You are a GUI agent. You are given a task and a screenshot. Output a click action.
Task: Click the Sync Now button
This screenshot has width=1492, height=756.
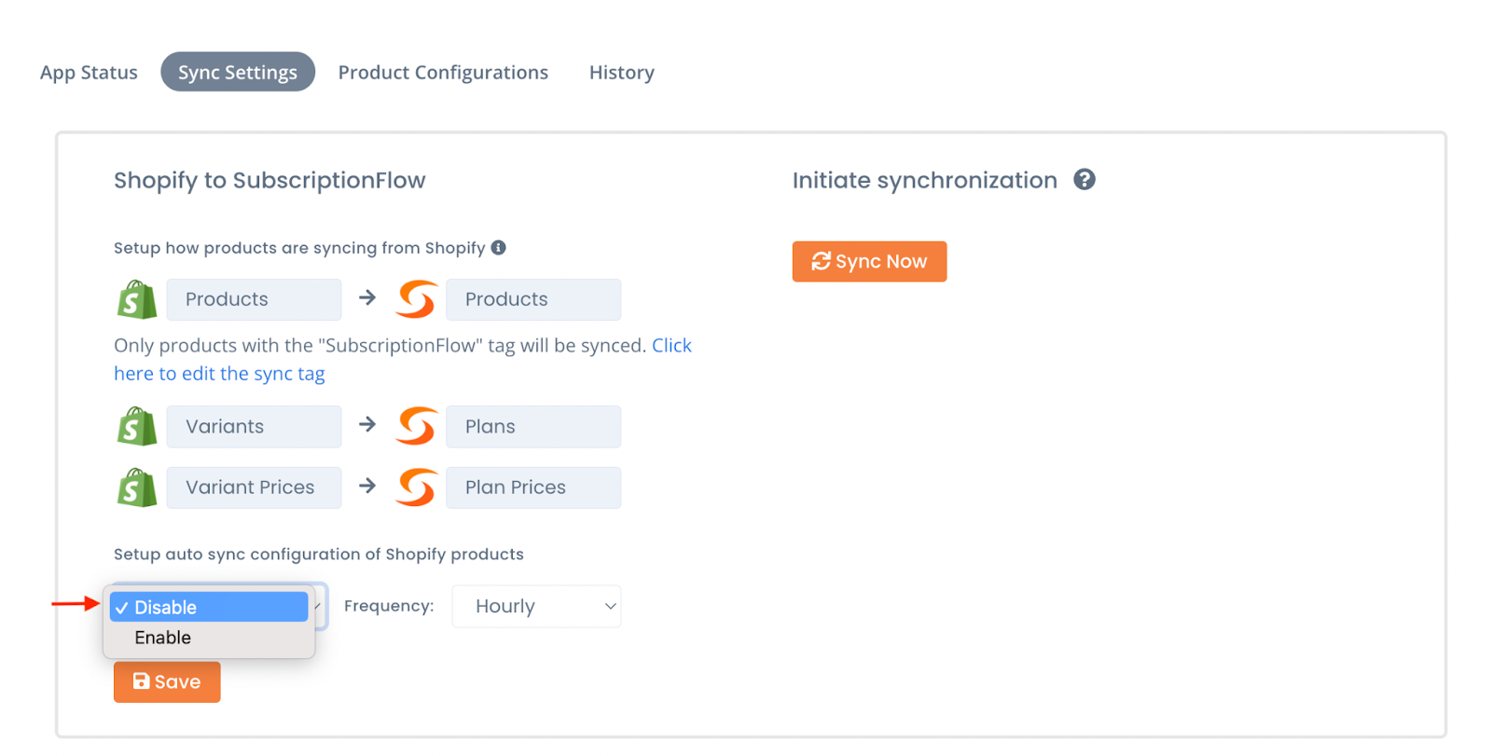point(869,261)
